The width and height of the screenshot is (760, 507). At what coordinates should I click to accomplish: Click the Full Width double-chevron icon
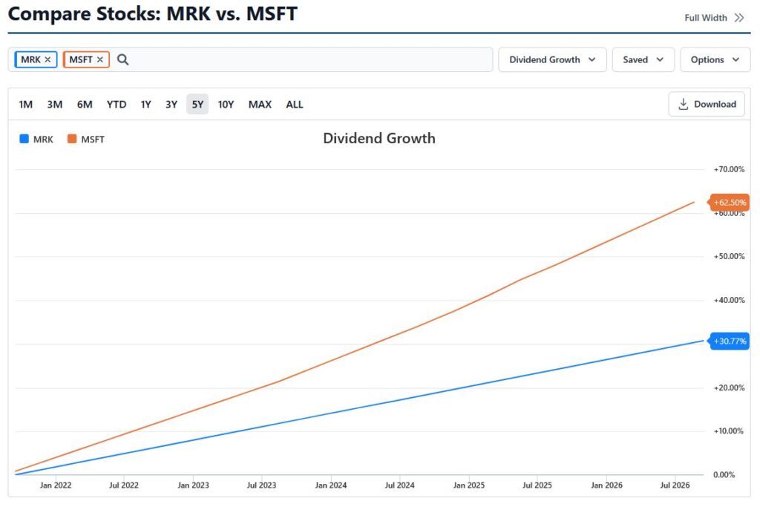point(739,18)
